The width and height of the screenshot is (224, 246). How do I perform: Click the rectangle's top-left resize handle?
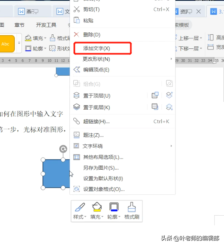point(43,160)
